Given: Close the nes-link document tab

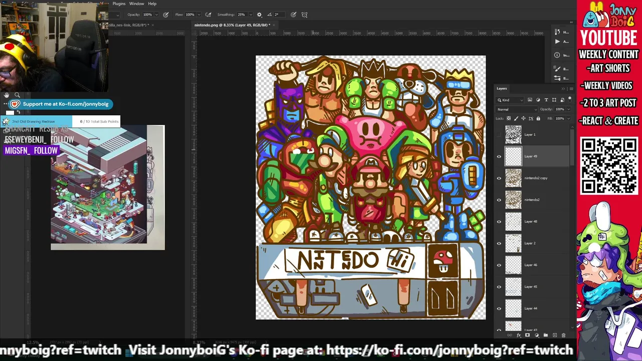Looking at the screenshot, I should pyautogui.click(x=153, y=25).
